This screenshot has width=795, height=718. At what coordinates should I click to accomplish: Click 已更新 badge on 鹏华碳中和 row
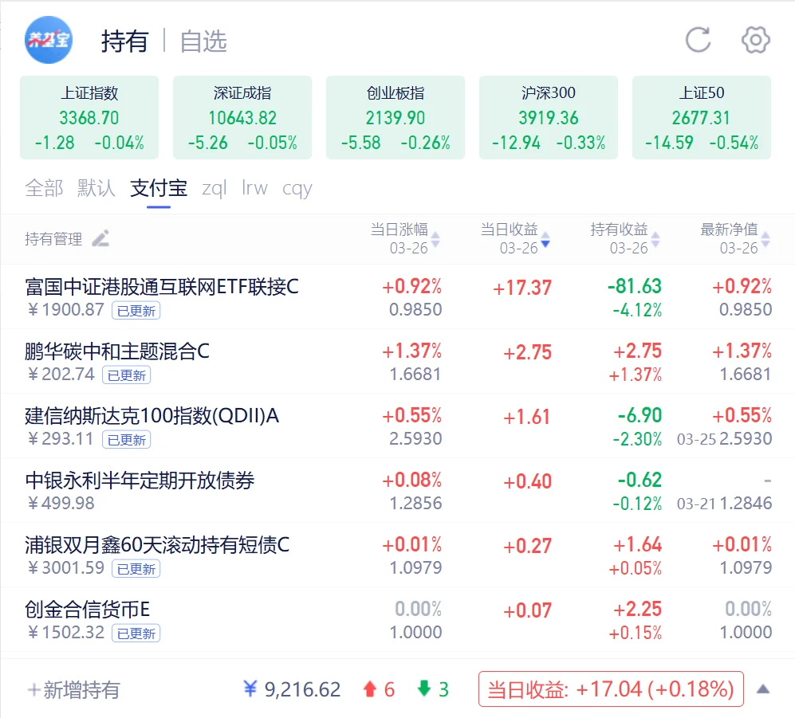point(126,375)
